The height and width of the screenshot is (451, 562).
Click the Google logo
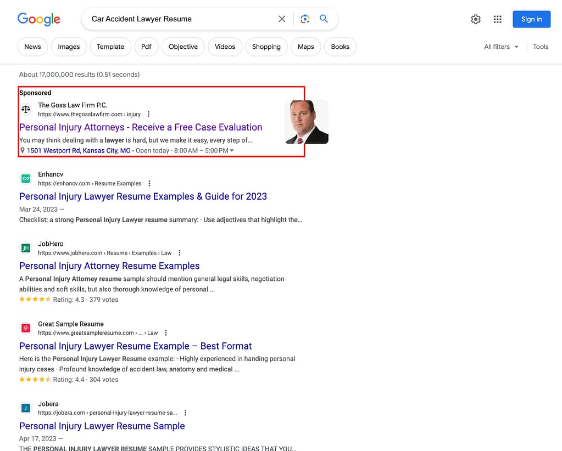(x=38, y=19)
